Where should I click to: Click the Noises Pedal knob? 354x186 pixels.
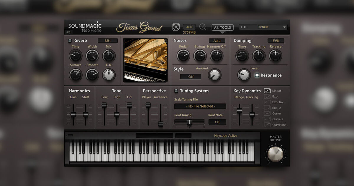click(183, 55)
